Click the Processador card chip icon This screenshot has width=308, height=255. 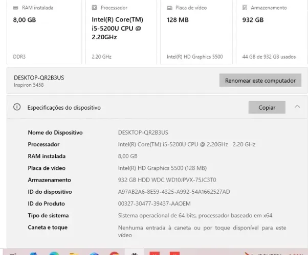[94, 8]
